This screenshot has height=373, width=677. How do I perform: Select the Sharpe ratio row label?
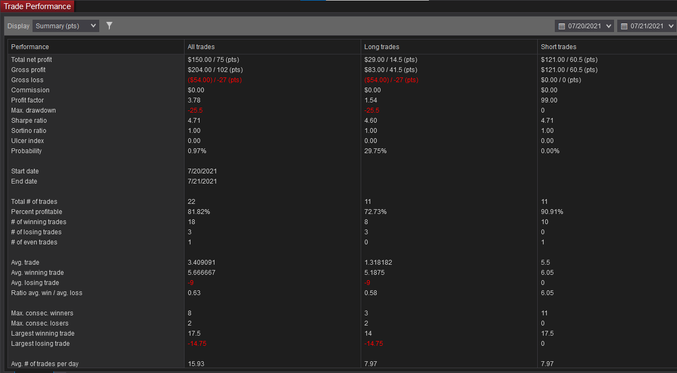click(x=29, y=121)
